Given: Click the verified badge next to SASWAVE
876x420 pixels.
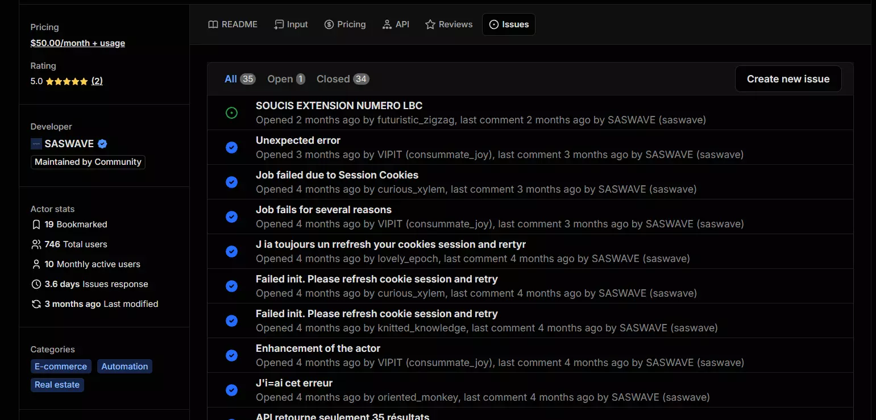Looking at the screenshot, I should [102, 144].
